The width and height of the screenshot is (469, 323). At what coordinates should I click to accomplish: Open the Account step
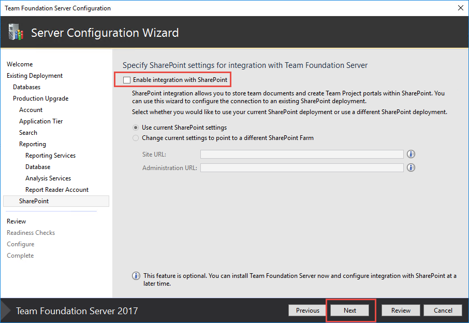tap(31, 110)
